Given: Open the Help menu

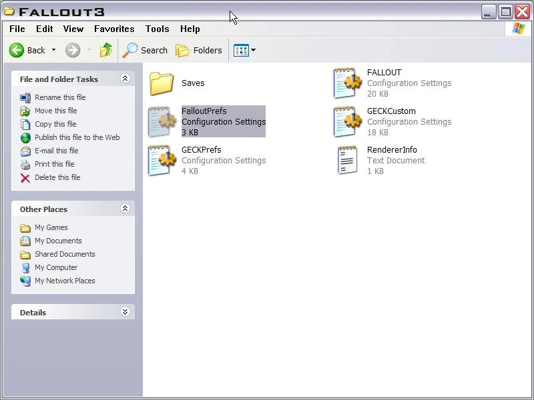Looking at the screenshot, I should [190, 29].
